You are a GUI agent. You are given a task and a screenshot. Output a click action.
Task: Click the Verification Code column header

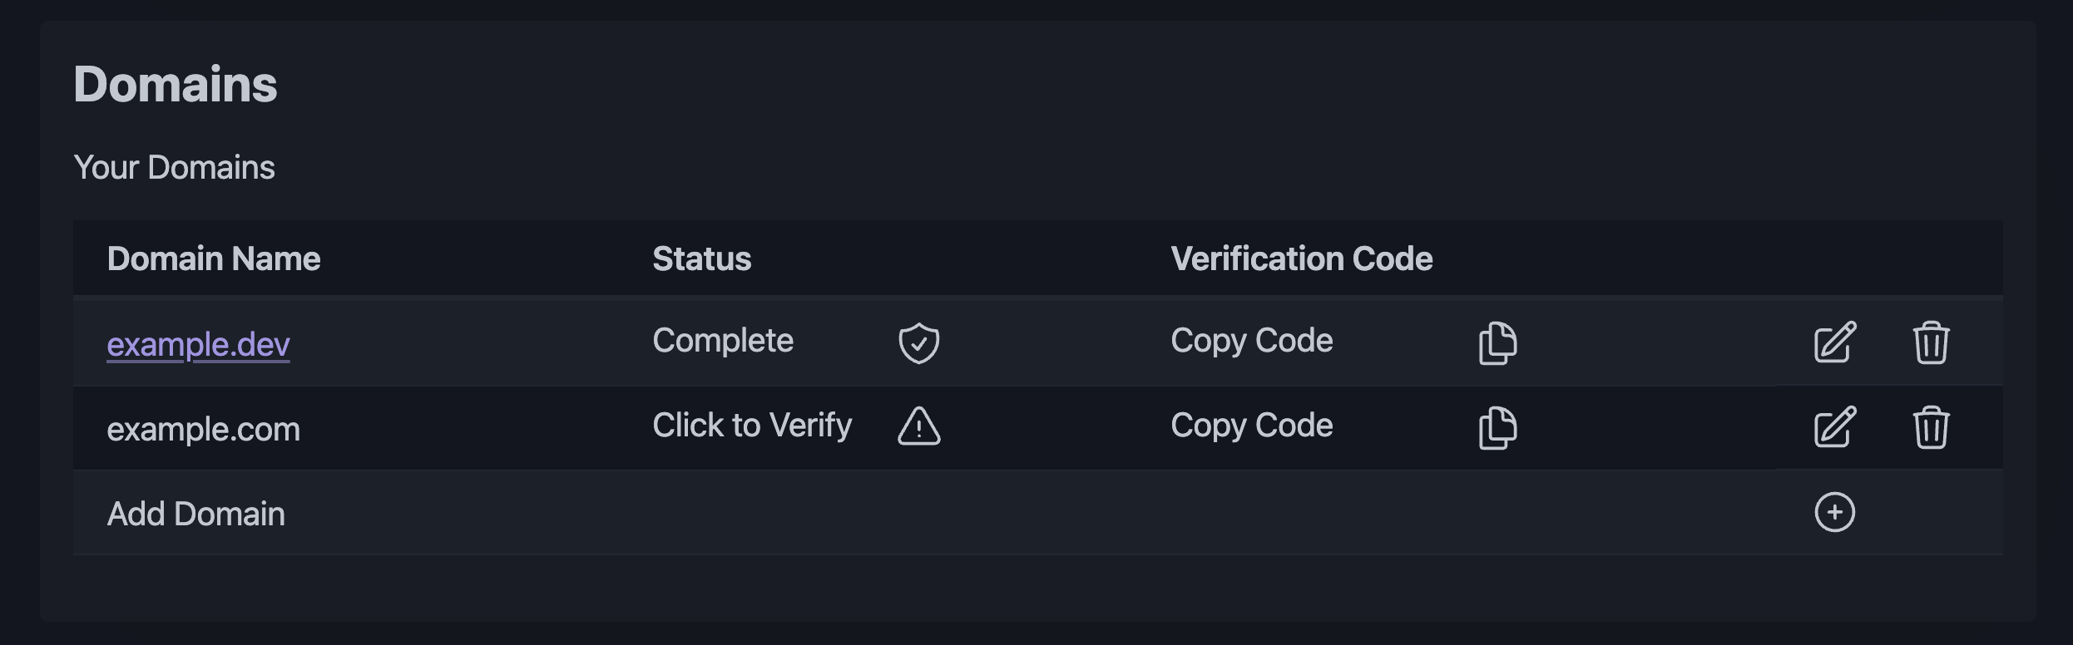pos(1301,258)
